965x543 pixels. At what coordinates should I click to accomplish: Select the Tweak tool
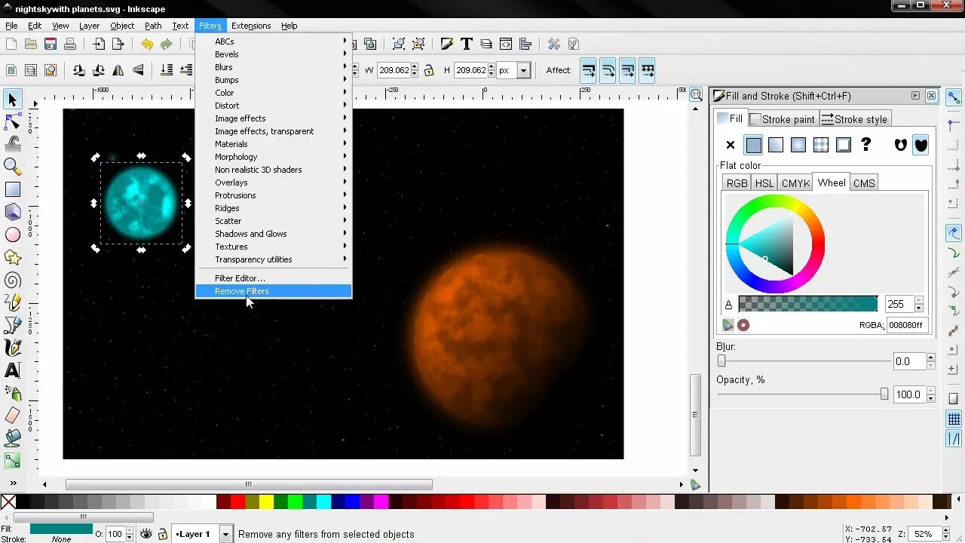(12, 144)
